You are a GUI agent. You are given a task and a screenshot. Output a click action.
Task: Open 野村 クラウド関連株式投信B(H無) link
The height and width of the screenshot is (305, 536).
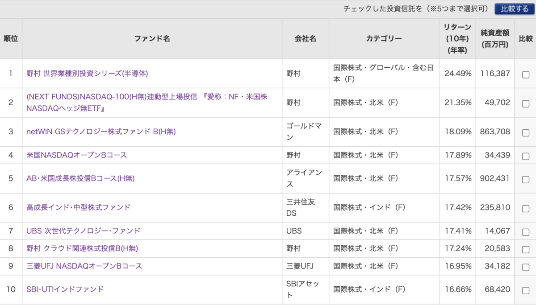point(82,248)
